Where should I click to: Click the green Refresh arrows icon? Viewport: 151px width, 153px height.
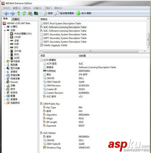click(24, 13)
